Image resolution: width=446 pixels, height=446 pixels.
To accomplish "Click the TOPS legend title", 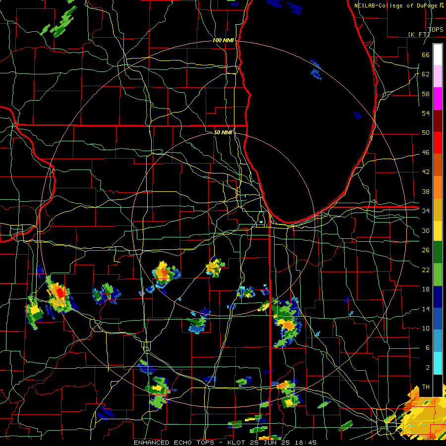I will click(436, 29).
